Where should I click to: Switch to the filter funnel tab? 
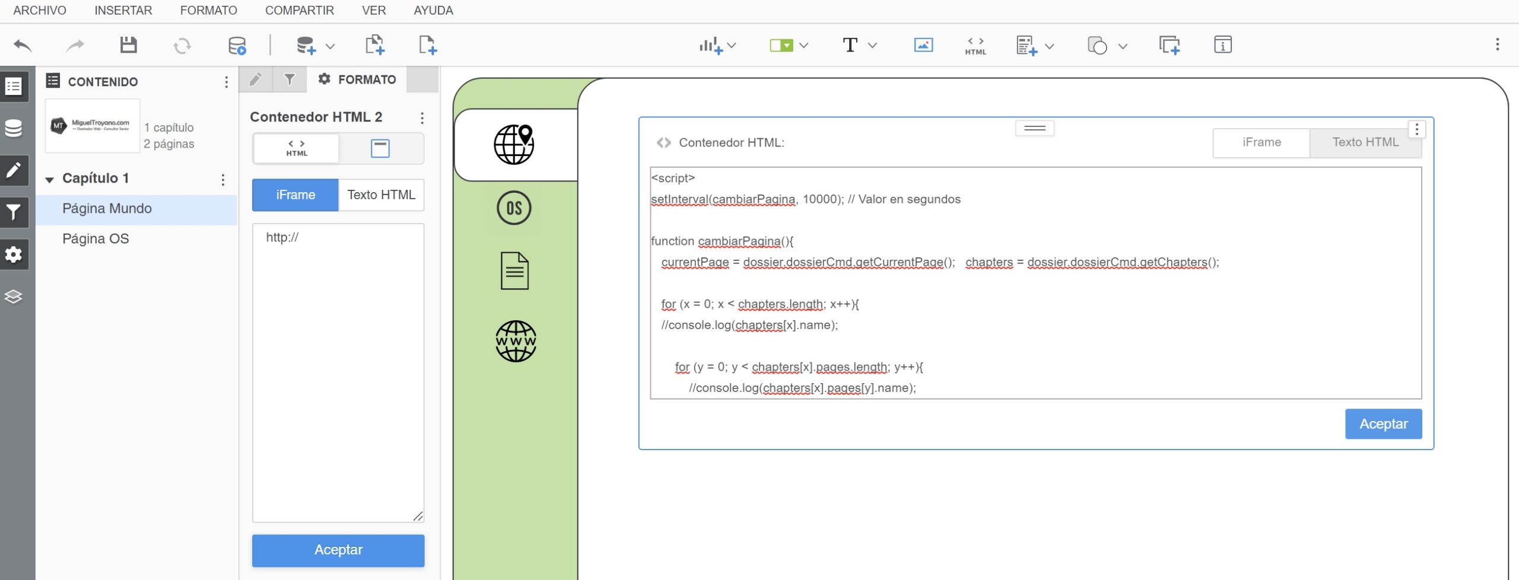coord(290,79)
